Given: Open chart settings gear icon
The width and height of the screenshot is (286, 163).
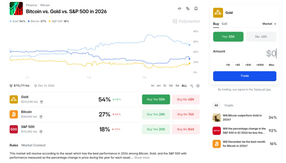Looking at the screenshot, I should click(x=198, y=86).
